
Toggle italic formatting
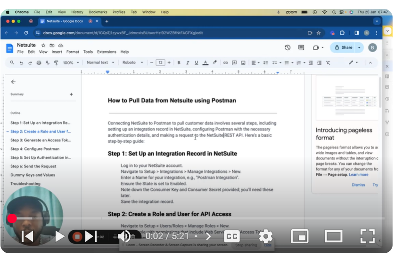[188, 62]
